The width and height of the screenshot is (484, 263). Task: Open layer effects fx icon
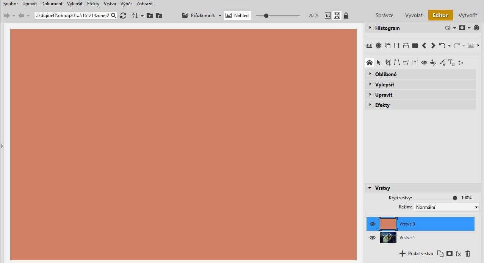[458, 254]
